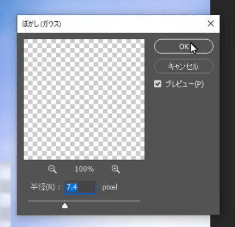Close the ぼかし (ガウス) dialog
The width and height of the screenshot is (235, 227).
point(210,23)
